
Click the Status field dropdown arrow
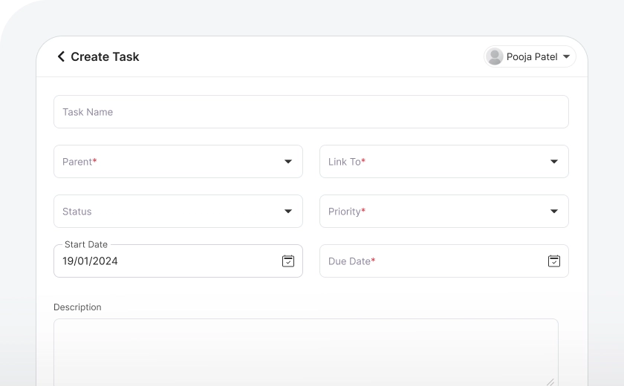point(288,212)
